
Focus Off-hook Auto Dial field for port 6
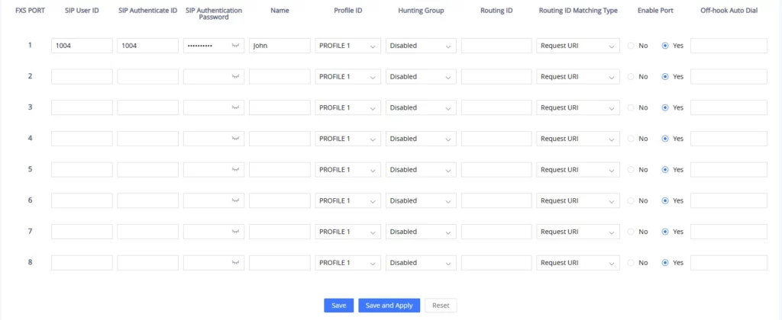pyautogui.click(x=729, y=200)
